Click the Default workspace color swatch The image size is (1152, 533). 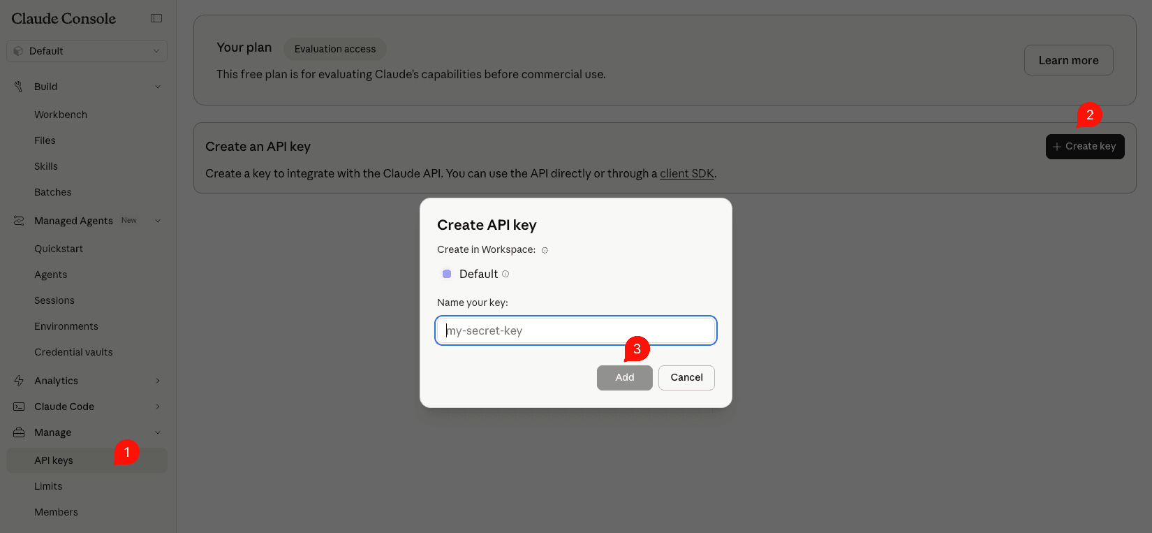(x=447, y=274)
